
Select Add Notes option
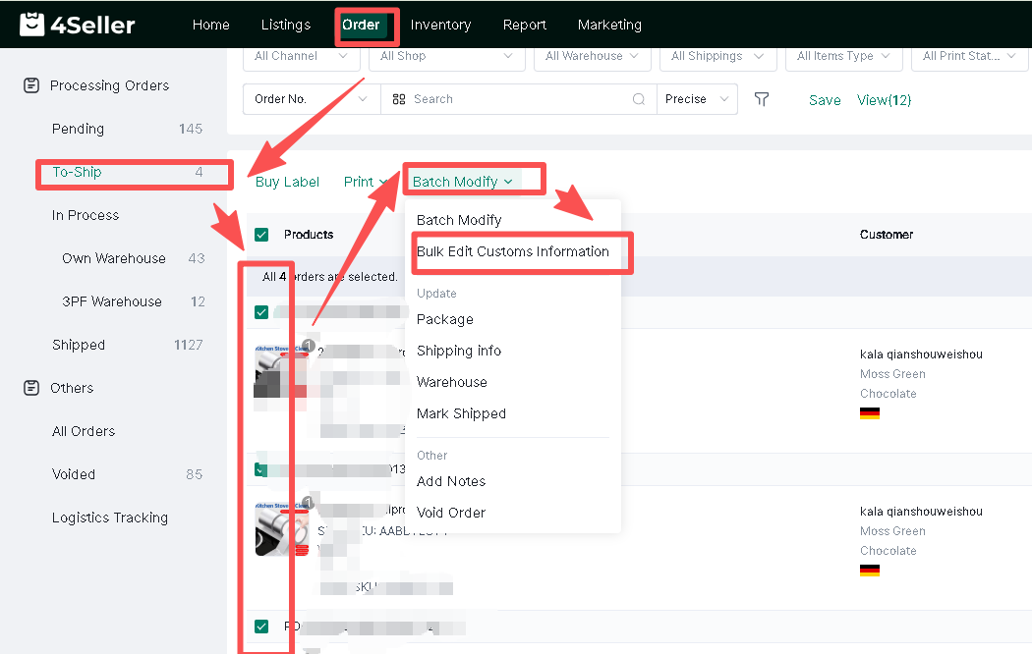click(x=451, y=482)
